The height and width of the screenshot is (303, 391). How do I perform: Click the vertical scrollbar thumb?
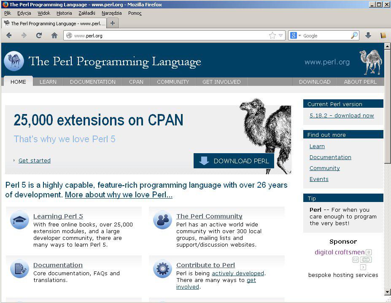387,106
